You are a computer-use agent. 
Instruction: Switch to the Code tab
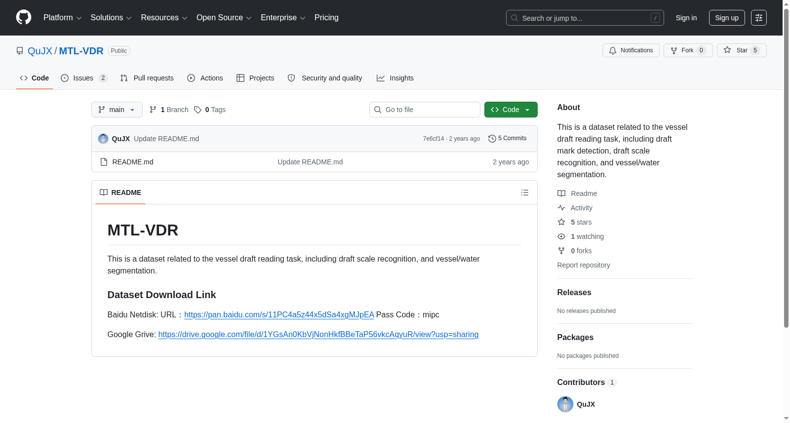[x=35, y=78]
